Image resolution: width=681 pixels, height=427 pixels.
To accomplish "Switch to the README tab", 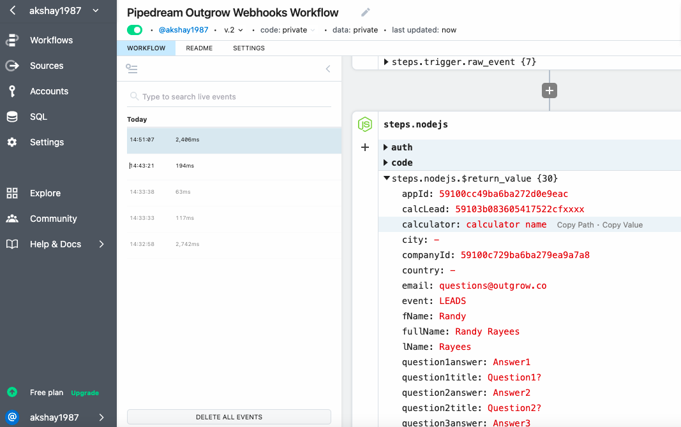I will tap(199, 48).
